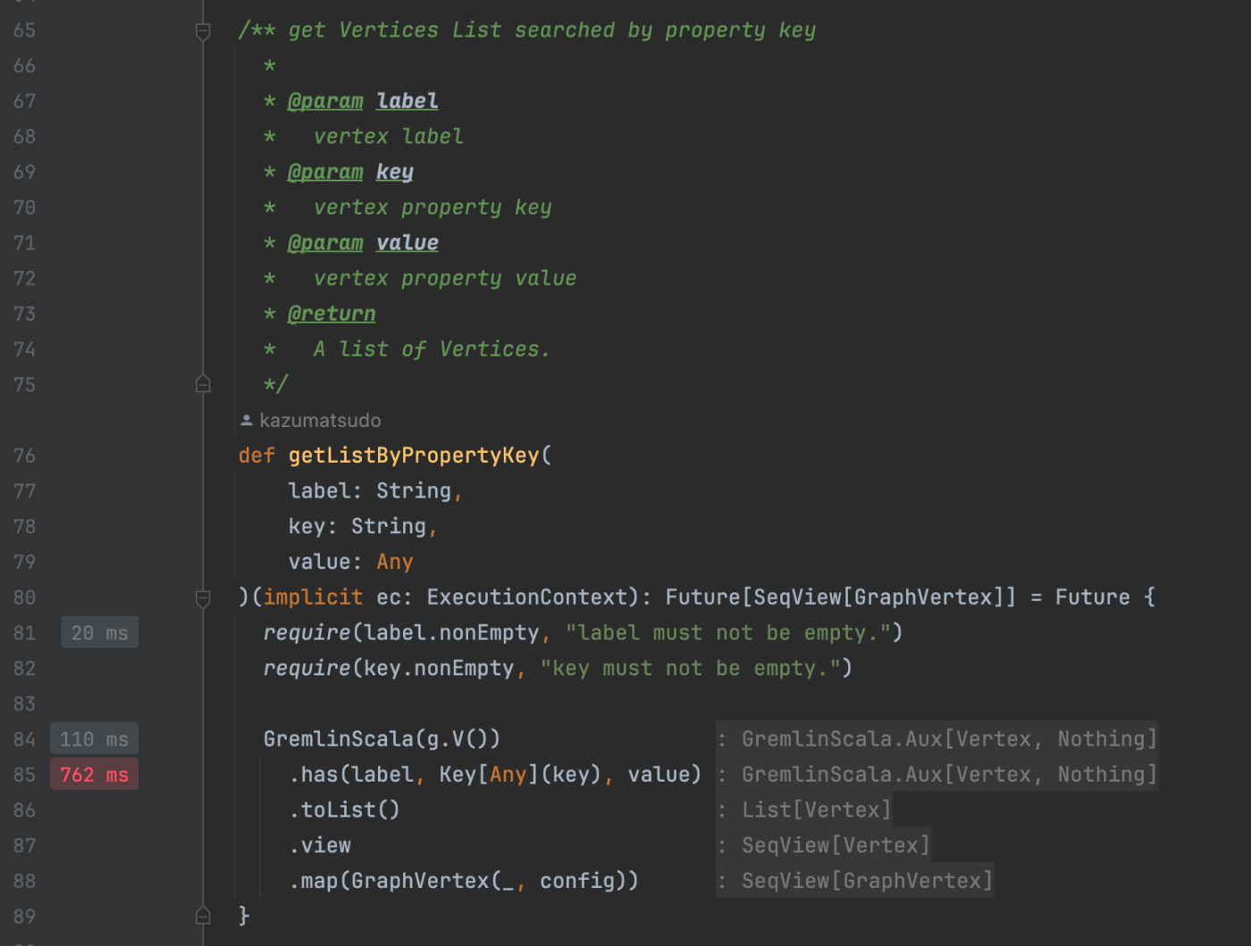Click the fold marker ending comment at line 75

point(203,384)
